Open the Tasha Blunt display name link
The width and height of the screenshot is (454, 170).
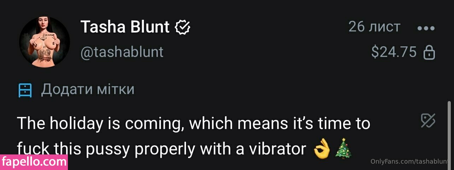pyautogui.click(x=125, y=27)
